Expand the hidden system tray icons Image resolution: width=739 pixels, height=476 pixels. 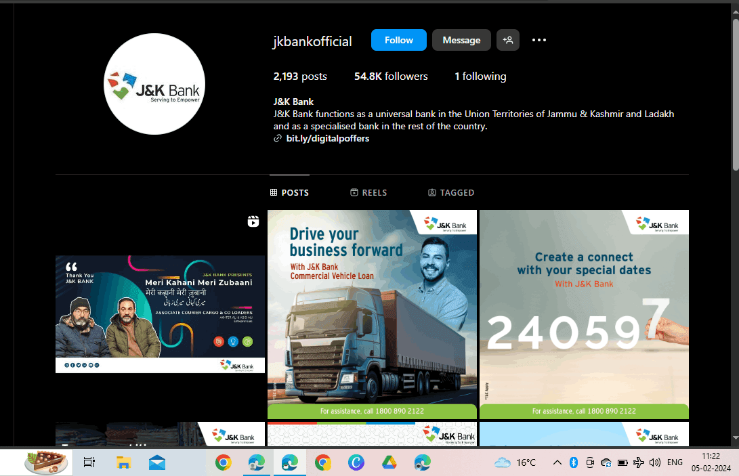coord(557,463)
